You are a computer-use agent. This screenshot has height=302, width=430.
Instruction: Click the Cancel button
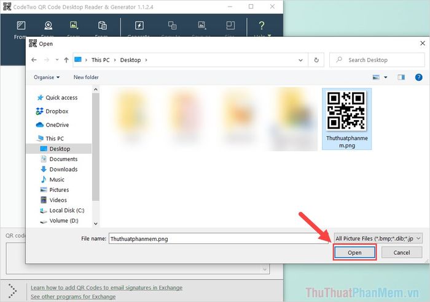click(x=402, y=252)
